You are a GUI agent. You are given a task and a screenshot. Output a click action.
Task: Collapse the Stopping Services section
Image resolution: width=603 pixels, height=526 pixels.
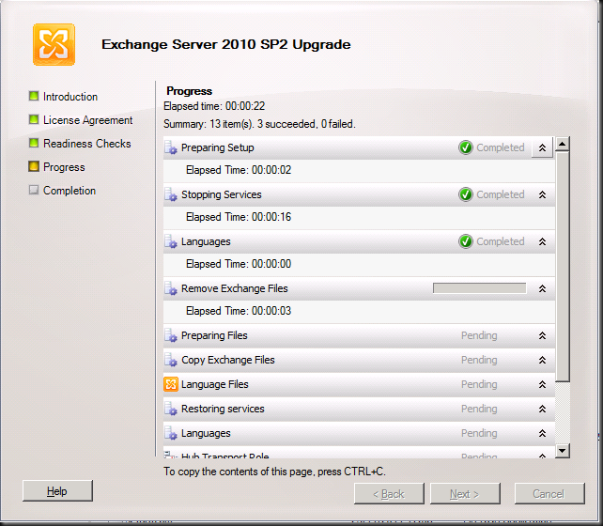click(542, 194)
